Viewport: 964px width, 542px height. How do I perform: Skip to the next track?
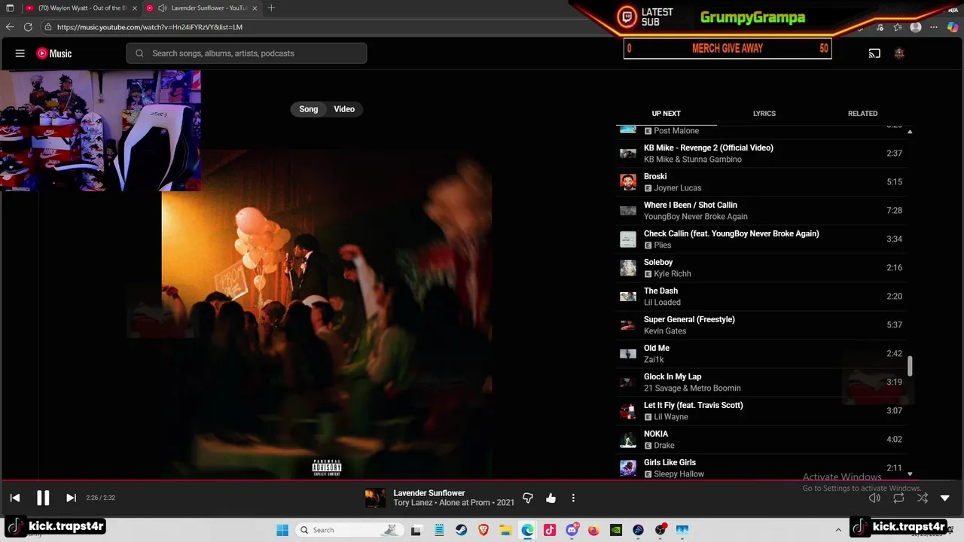click(x=71, y=498)
